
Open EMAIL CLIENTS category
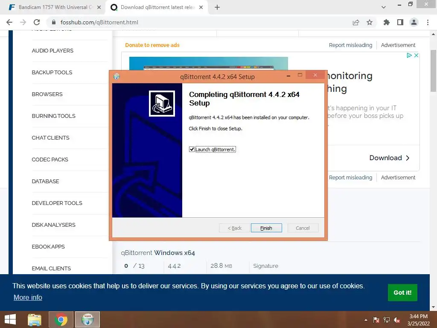click(51, 268)
